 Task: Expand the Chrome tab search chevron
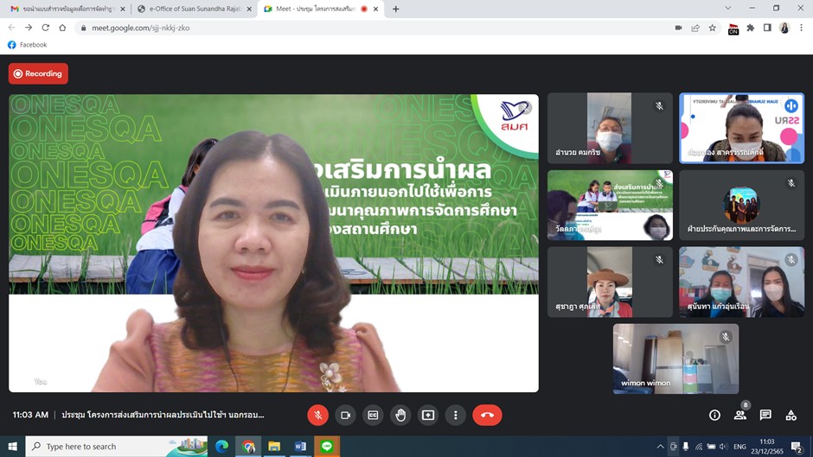tap(727, 9)
